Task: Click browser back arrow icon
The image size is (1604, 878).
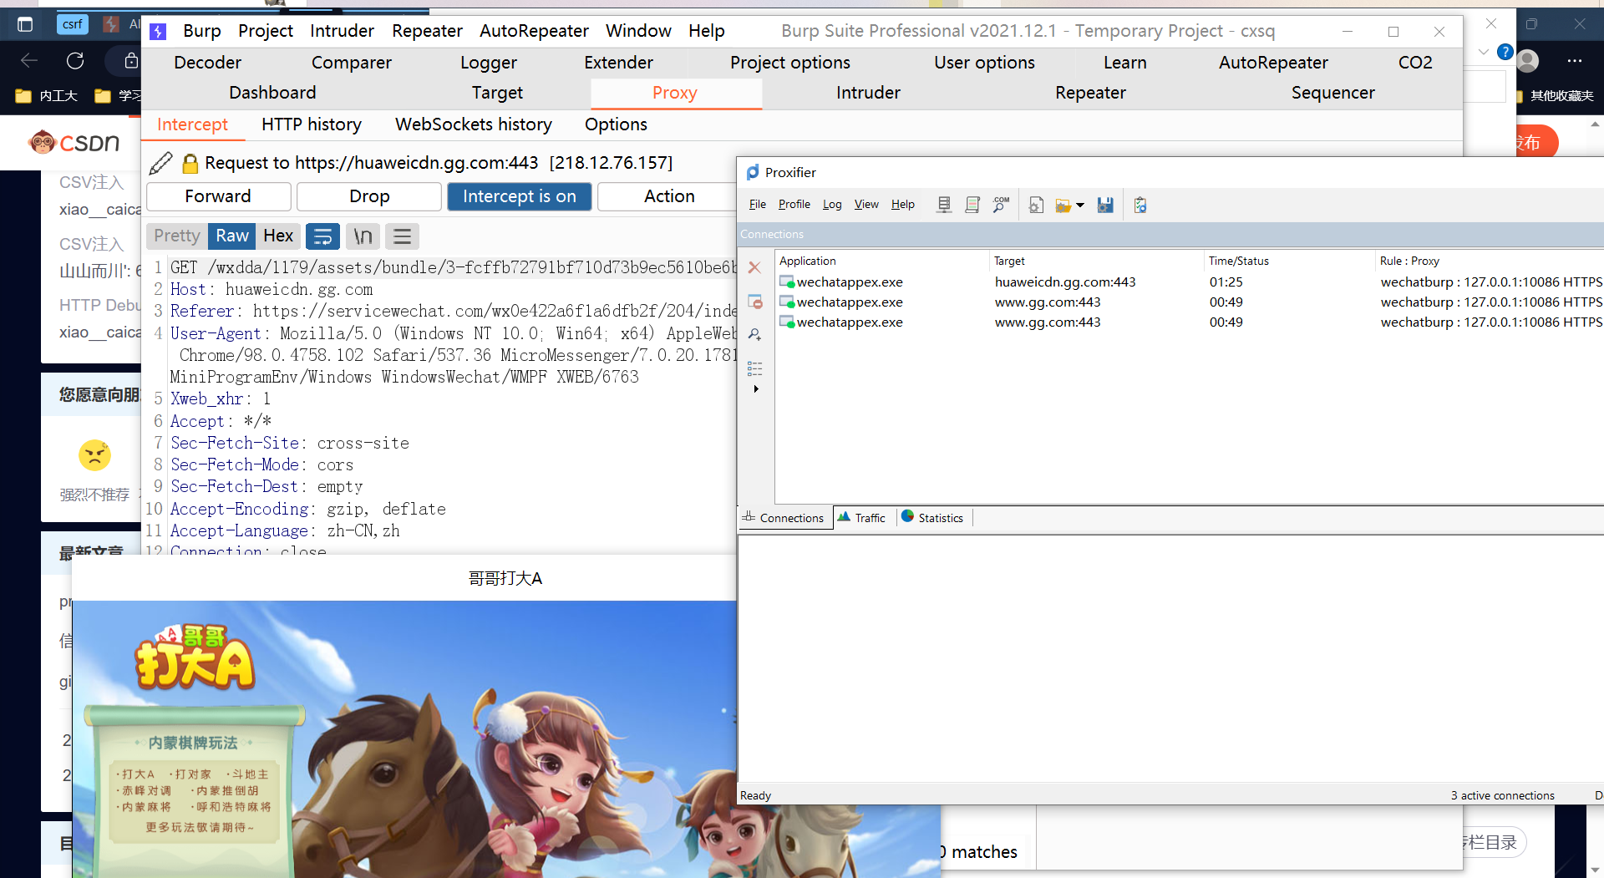Action: click(x=29, y=60)
